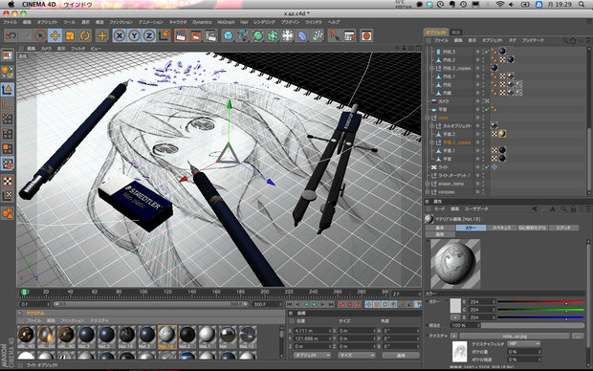
Task: Click the home icon in Object Manager
Action: pyautogui.click(x=573, y=40)
